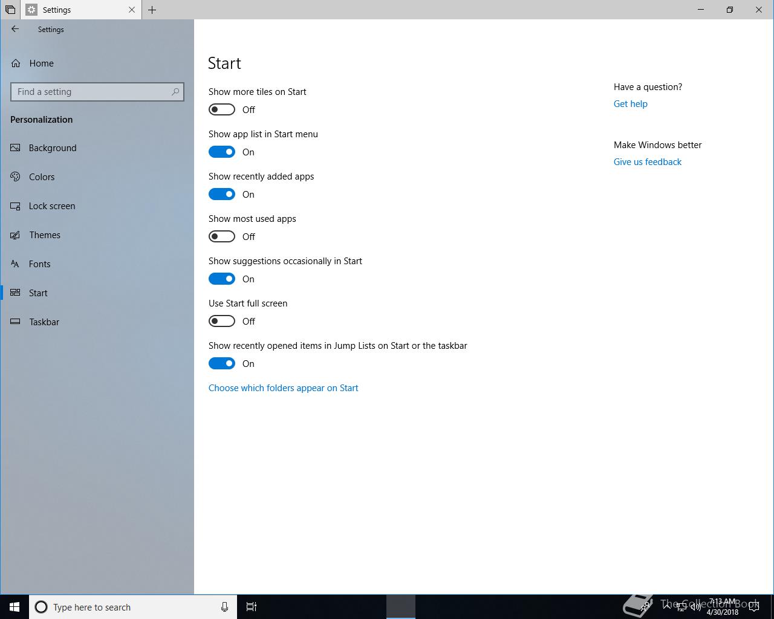The image size is (774, 619).
Task: Disable Show recently added apps
Action: pyautogui.click(x=222, y=194)
